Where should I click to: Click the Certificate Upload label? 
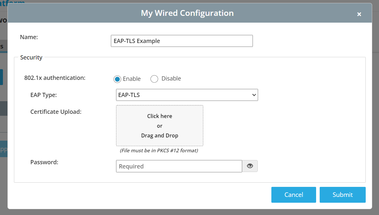point(56,112)
